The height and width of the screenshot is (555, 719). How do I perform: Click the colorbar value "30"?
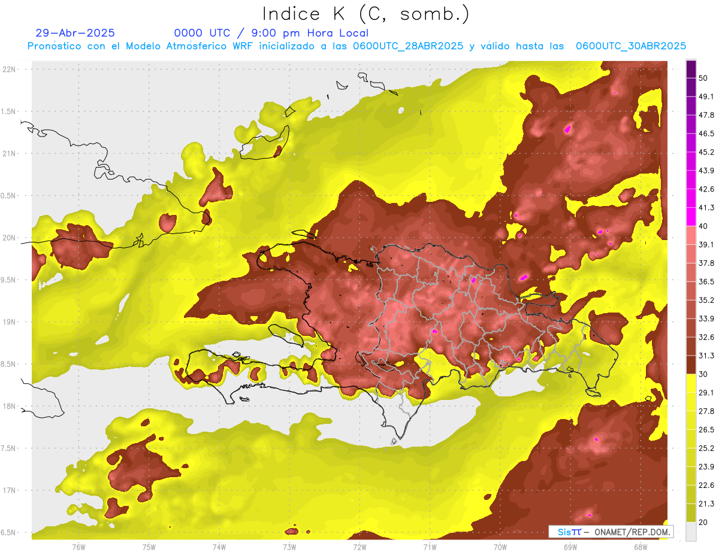tap(703, 374)
